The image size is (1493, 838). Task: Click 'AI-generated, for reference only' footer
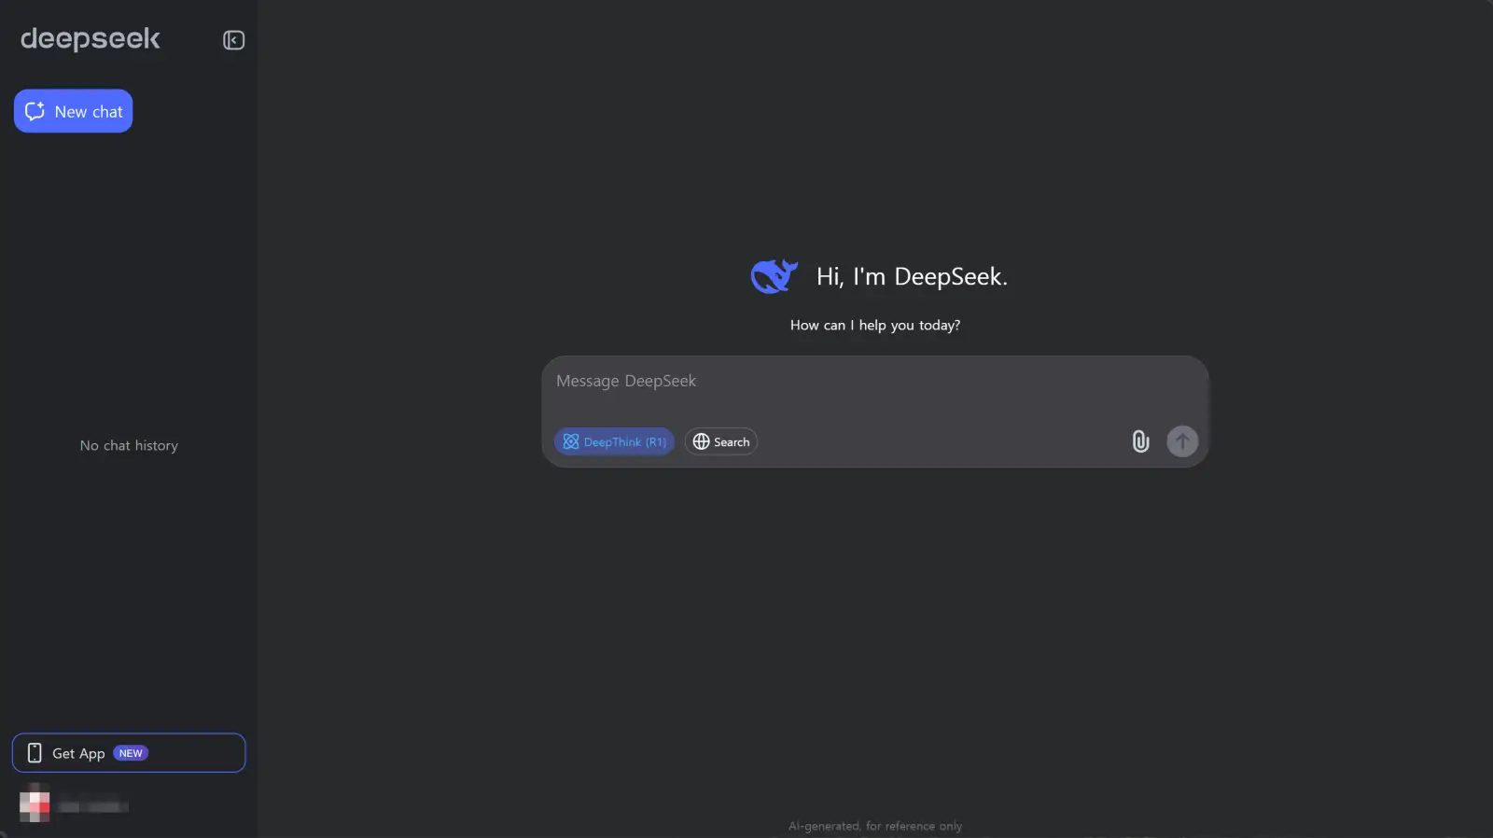(x=875, y=826)
